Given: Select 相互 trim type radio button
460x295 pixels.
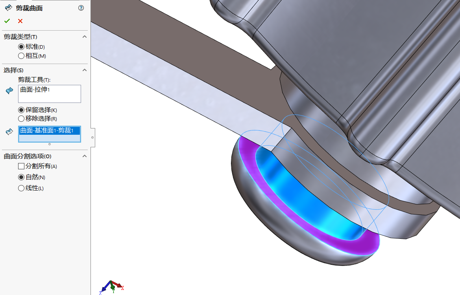Looking at the screenshot, I should 21,56.
